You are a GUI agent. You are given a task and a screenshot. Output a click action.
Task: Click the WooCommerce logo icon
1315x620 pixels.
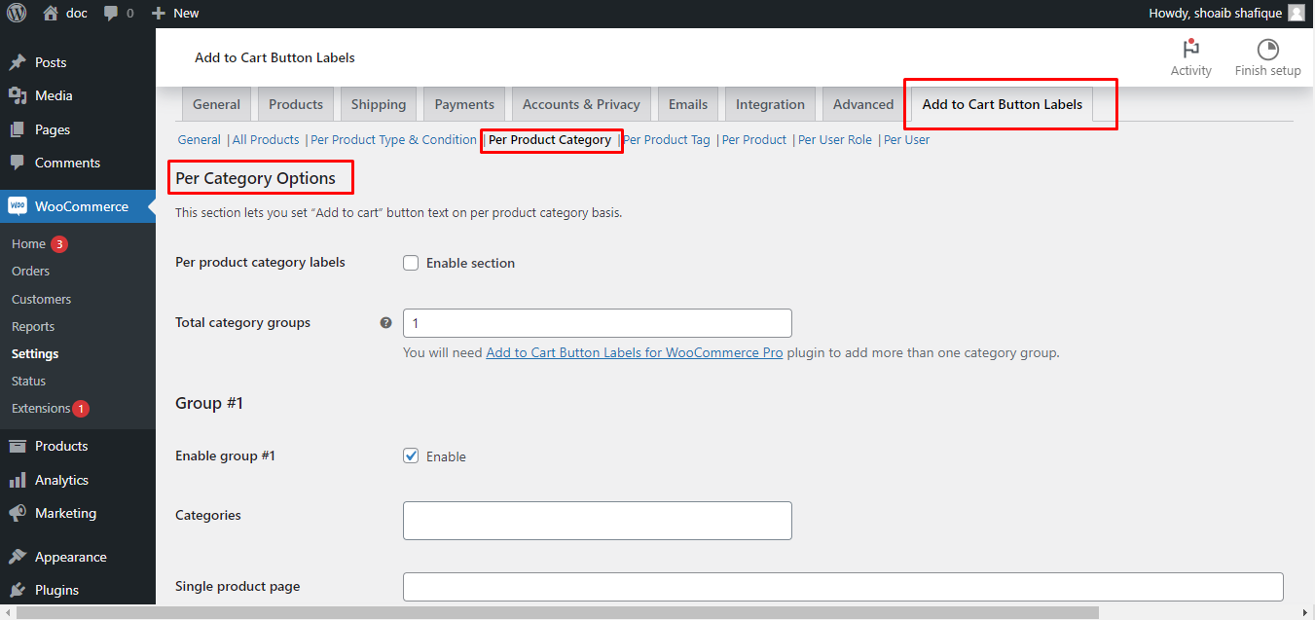[x=18, y=206]
